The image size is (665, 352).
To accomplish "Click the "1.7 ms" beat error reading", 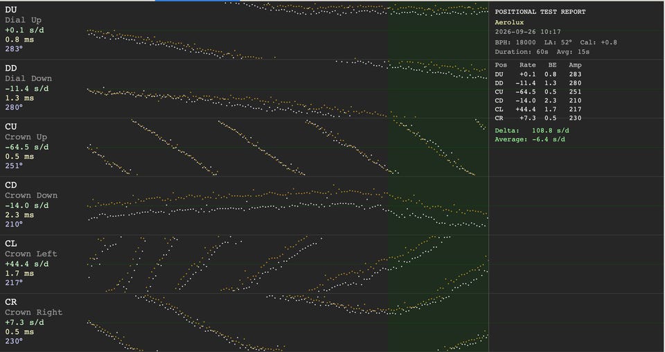I will 19,274.
